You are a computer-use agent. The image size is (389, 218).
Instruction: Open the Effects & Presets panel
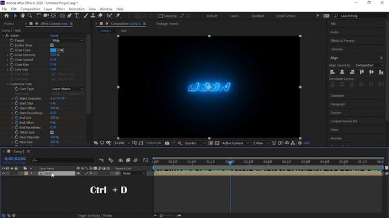(x=342, y=41)
